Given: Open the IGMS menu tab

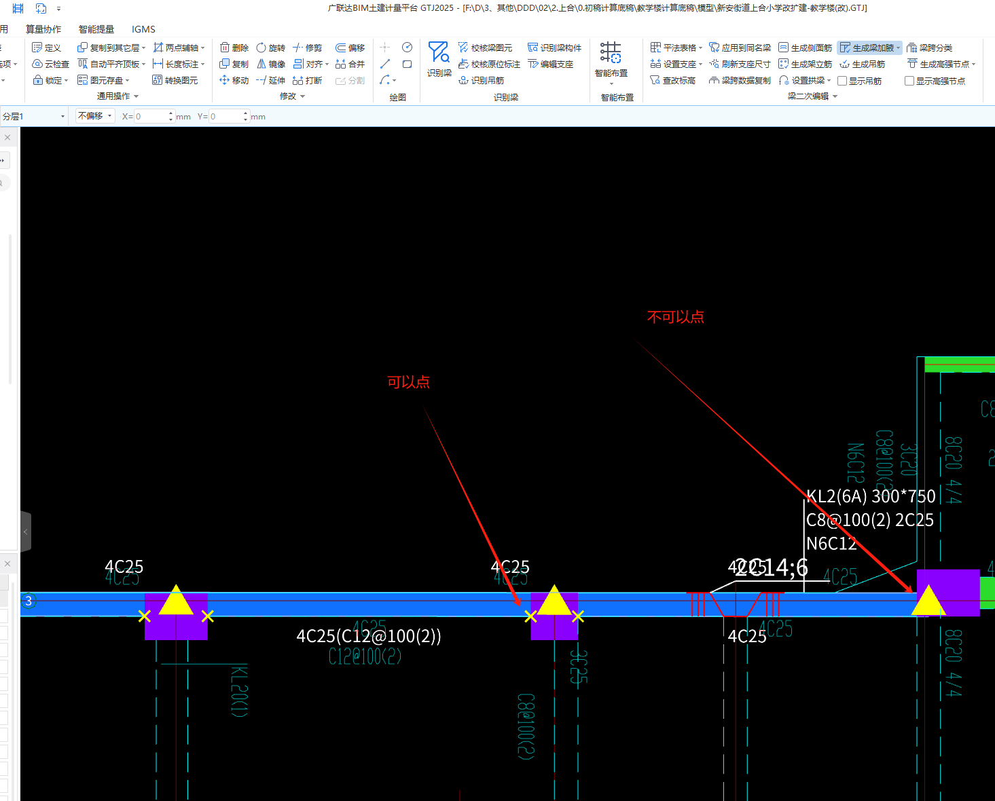Looking at the screenshot, I should point(143,29).
